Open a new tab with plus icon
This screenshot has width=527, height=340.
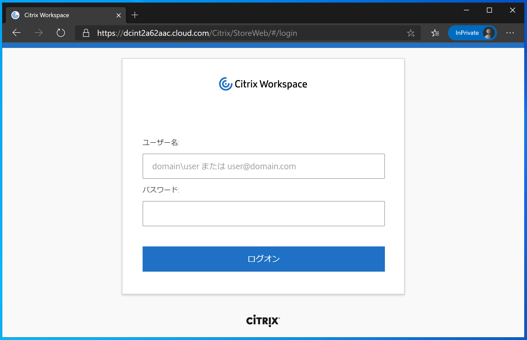coord(135,15)
